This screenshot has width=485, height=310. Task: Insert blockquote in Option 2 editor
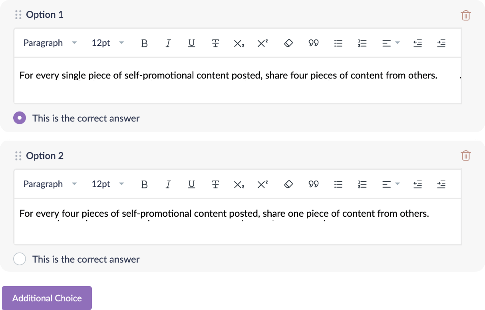(314, 184)
